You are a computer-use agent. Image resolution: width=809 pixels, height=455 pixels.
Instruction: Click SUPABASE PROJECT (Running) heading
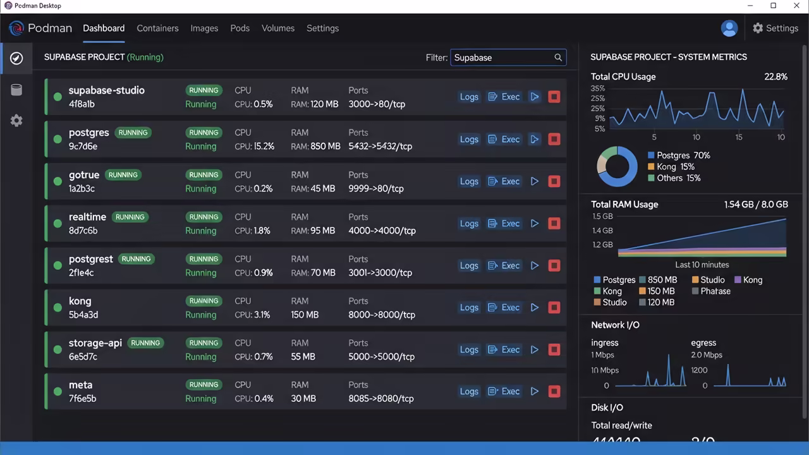[104, 57]
